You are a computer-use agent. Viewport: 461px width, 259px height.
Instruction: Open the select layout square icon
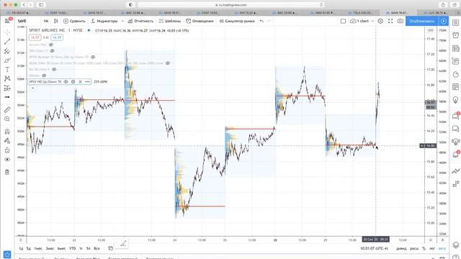pyautogui.click(x=343, y=21)
